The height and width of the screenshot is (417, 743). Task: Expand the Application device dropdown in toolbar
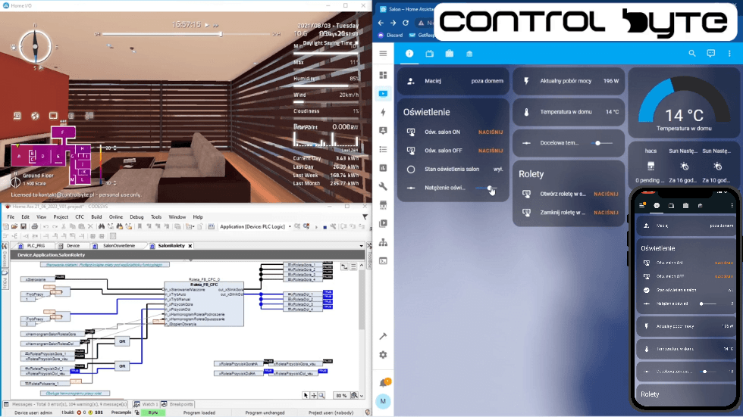coord(289,227)
